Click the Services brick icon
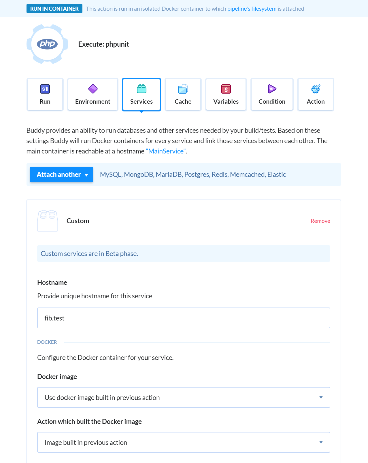Viewport: 368px width, 463px height. (141, 89)
